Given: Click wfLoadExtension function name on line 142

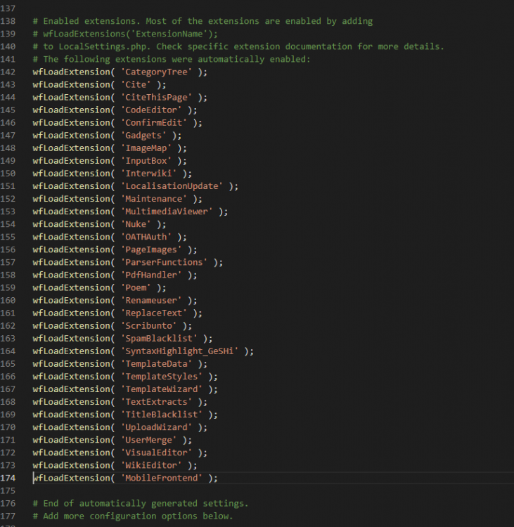Looking at the screenshot, I should [x=71, y=72].
